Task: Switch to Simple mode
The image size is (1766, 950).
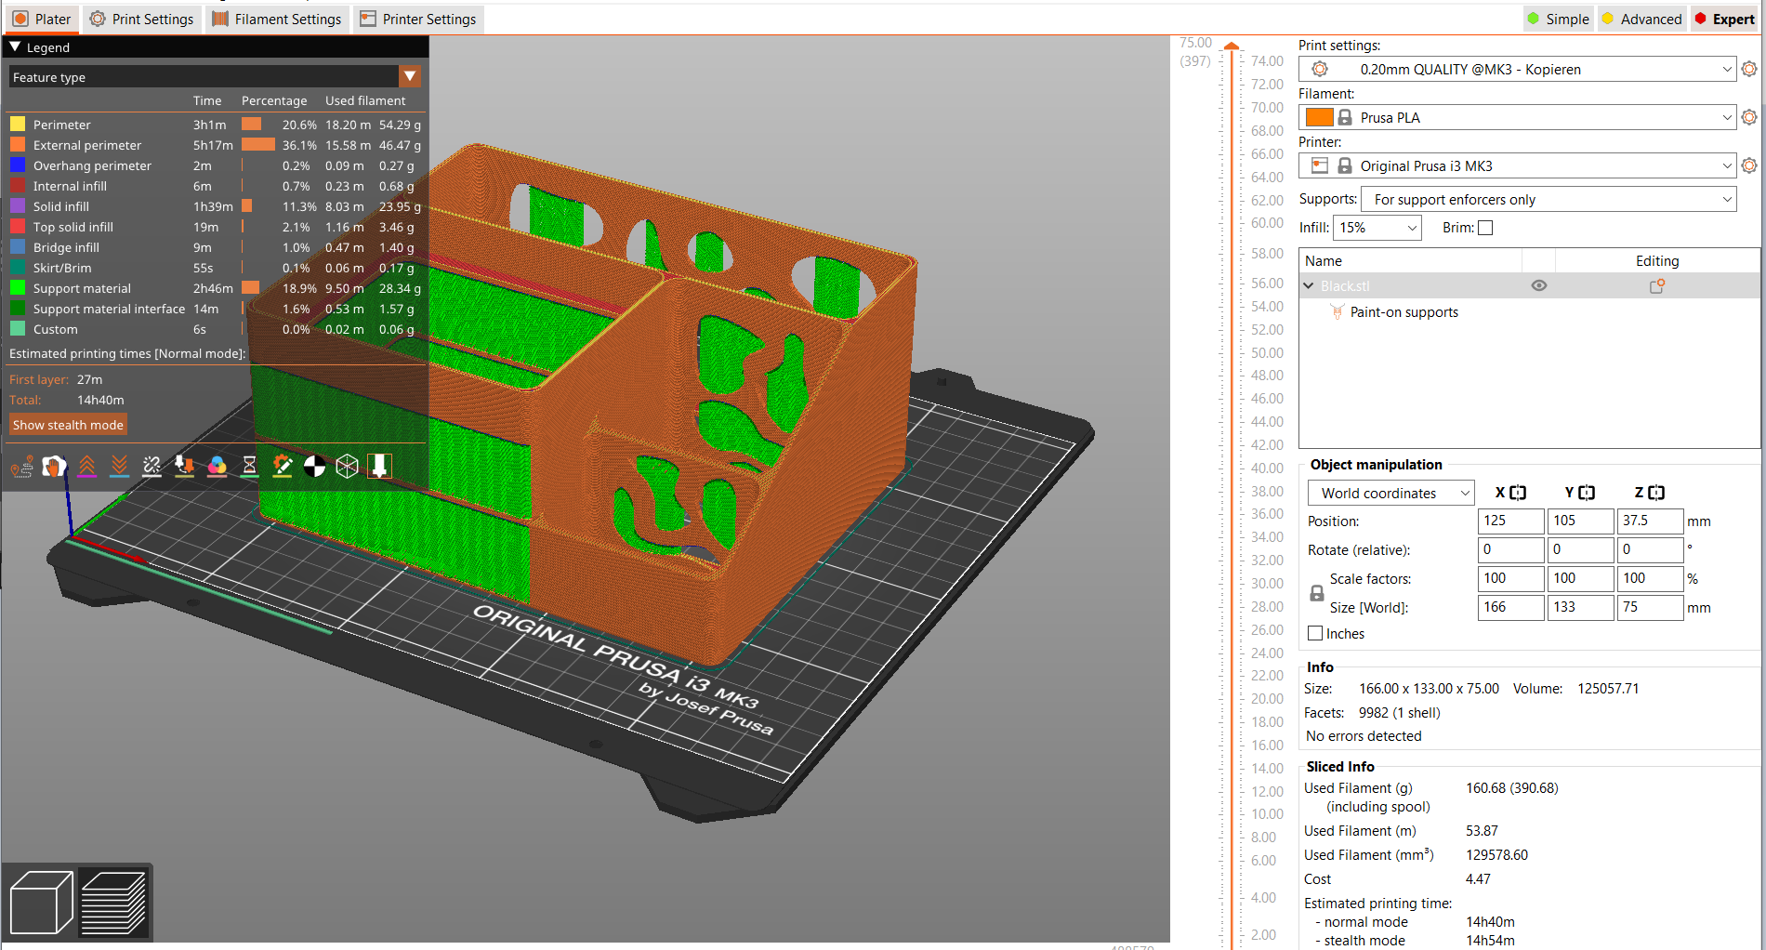Action: (x=1558, y=19)
